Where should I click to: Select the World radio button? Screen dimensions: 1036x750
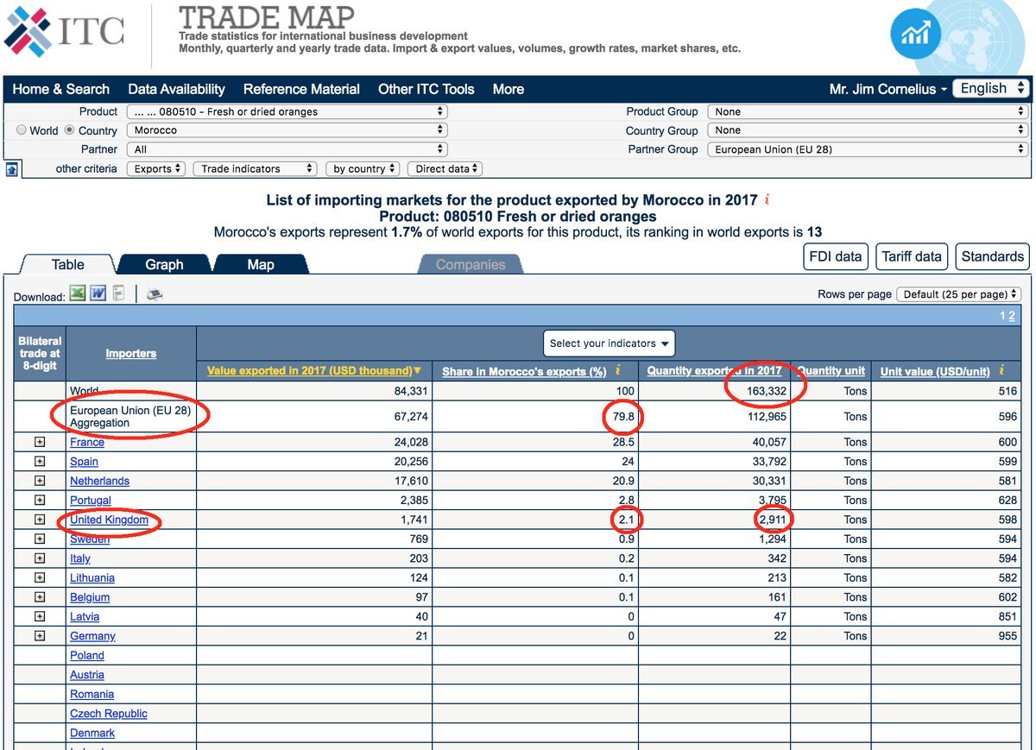click(22, 130)
